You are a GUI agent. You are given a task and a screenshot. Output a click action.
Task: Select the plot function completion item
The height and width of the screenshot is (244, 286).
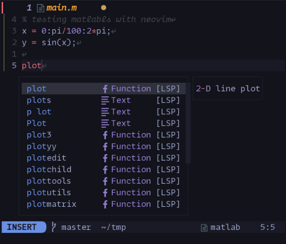(x=104, y=89)
